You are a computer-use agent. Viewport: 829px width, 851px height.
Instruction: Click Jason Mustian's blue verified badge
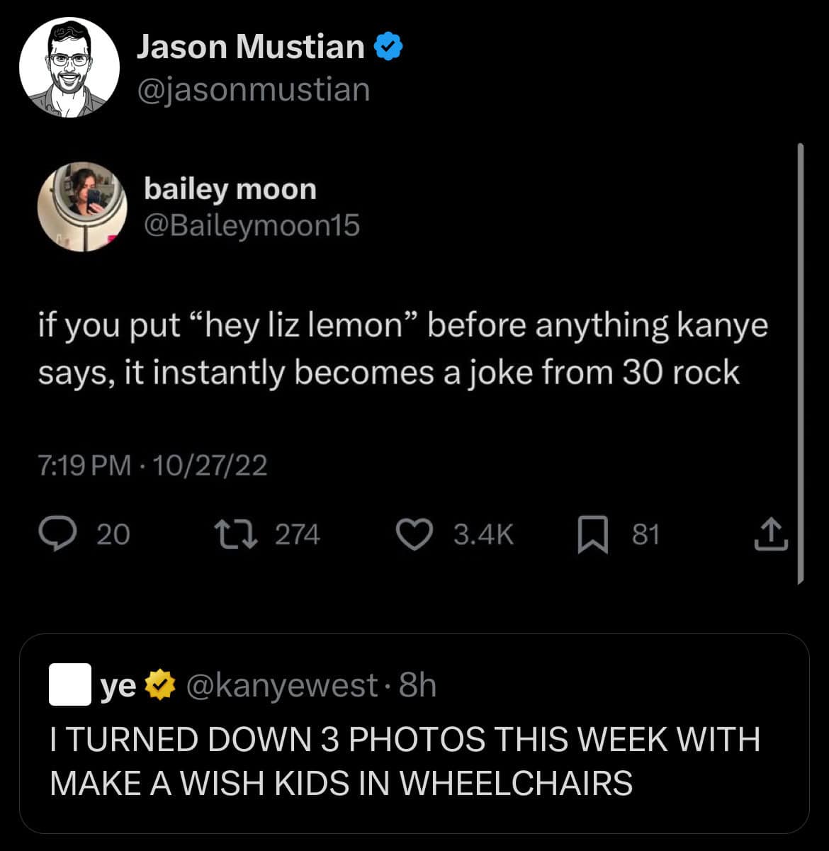pyautogui.click(x=388, y=47)
